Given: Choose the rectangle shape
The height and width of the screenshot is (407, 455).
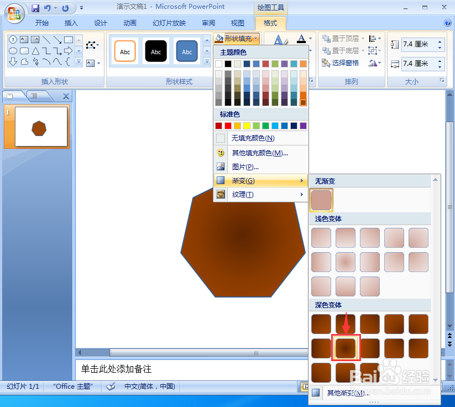Looking at the screenshot, I should point(69,39).
